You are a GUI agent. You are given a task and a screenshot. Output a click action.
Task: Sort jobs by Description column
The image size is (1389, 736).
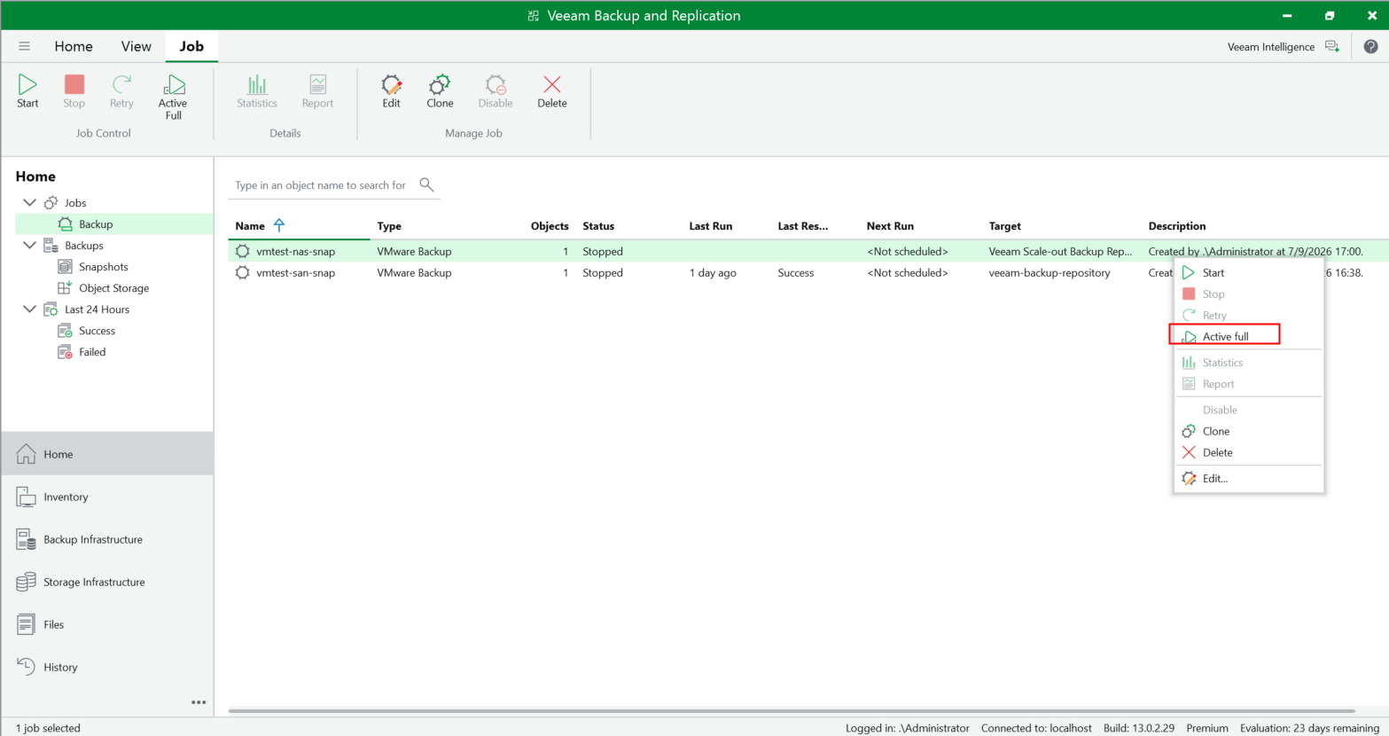point(1177,226)
